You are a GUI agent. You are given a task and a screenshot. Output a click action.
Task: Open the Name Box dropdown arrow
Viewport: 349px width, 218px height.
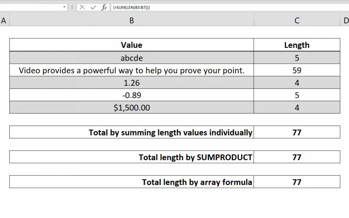[63, 7]
